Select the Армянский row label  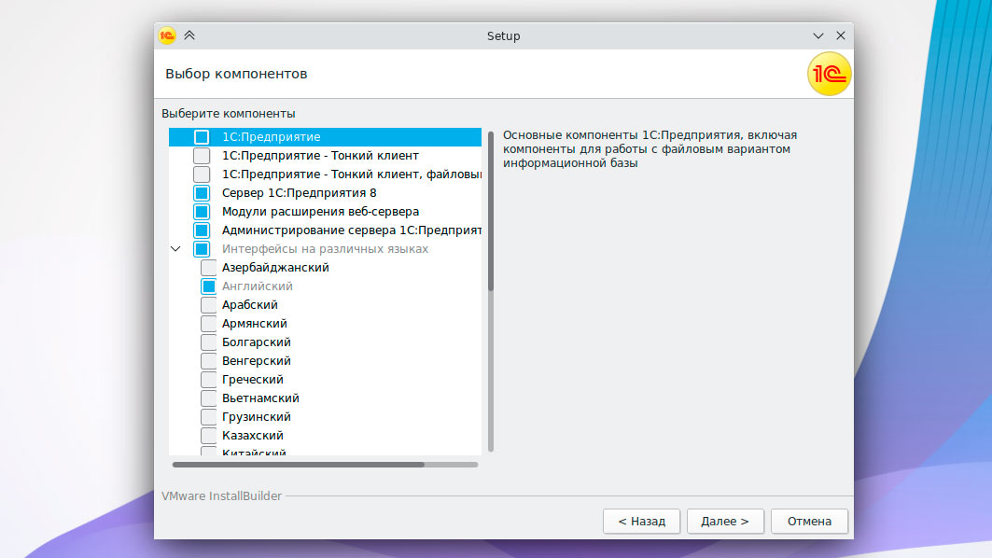pos(255,323)
